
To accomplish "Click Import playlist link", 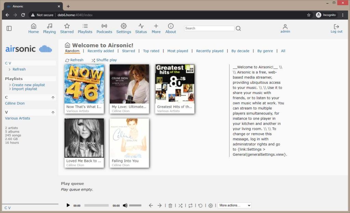I will tap(25, 89).
